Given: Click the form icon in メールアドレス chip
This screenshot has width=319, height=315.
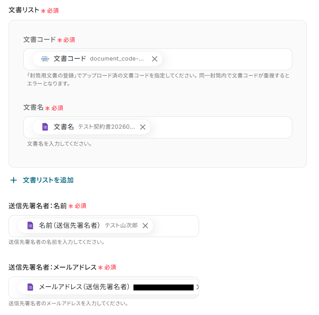Looking at the screenshot, I should 31,287.
